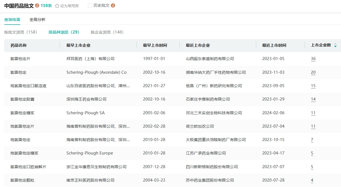Viewport: 341px width, 188px height.
Task: Open company count 36 for 氯雷他定片
Action: point(313,59)
